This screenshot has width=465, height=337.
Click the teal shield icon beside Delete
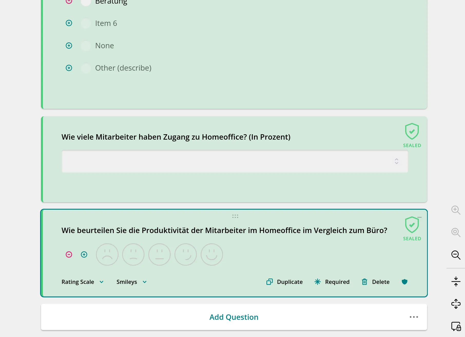tap(405, 282)
